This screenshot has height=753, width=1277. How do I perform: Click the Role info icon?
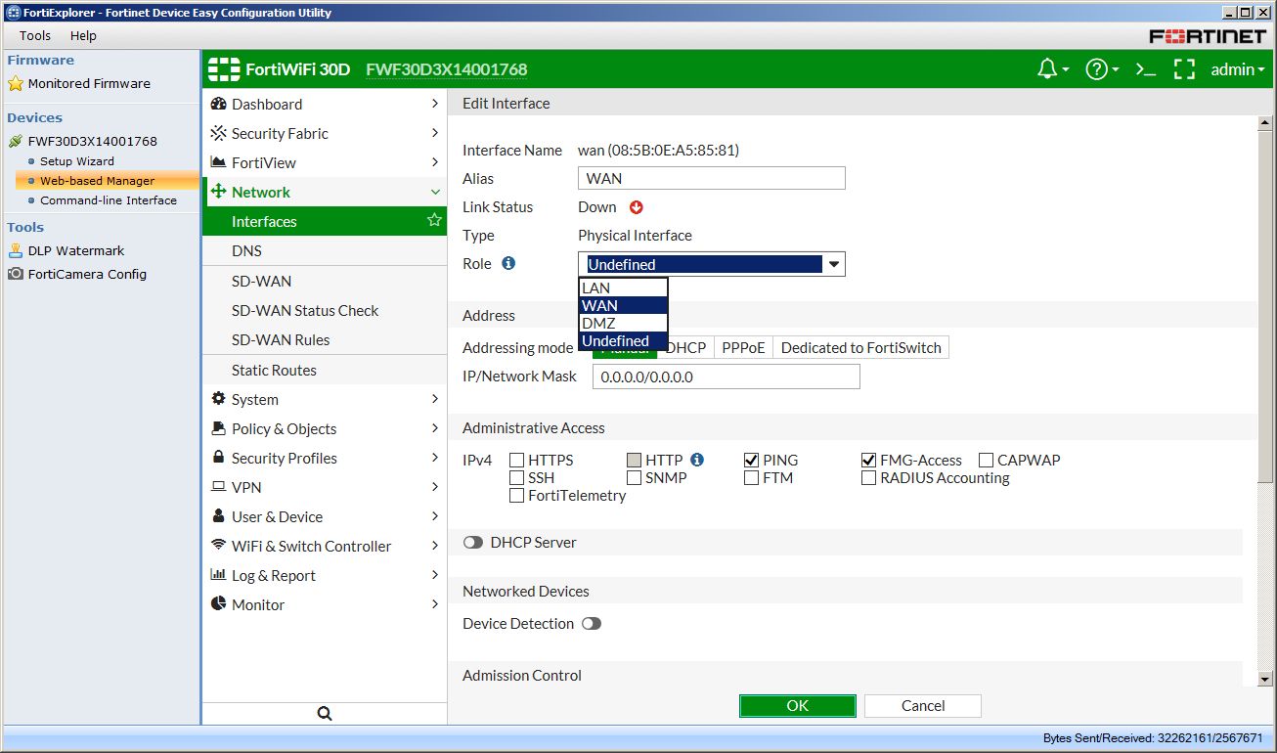click(508, 264)
